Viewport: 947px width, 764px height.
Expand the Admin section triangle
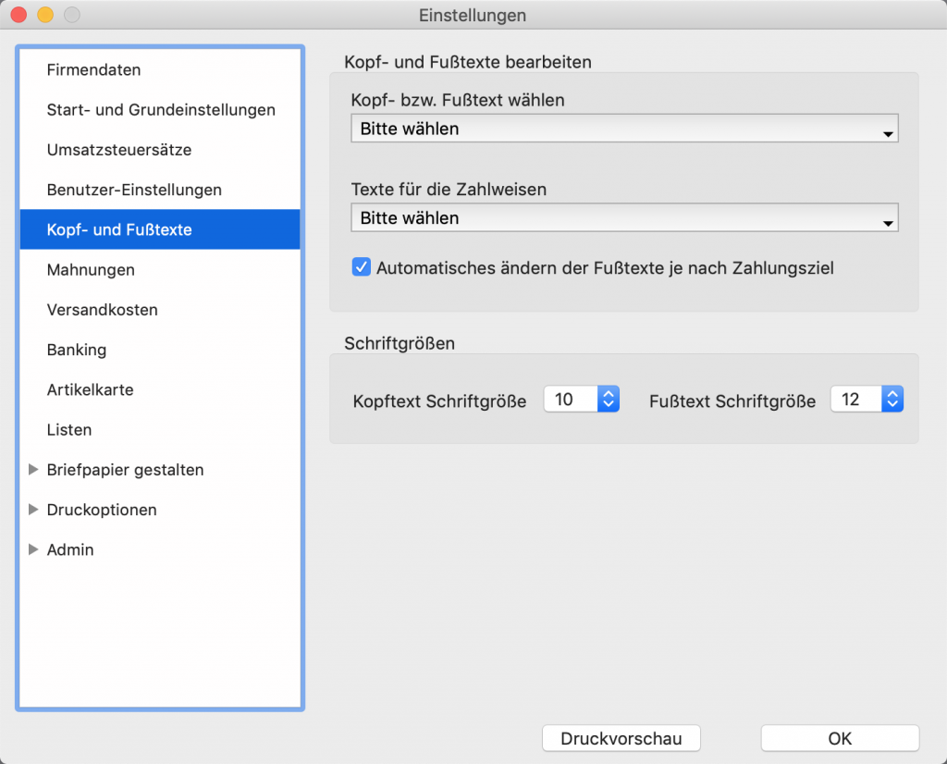34,549
